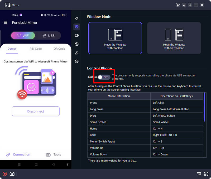Open the recording history clock icon

coord(77,44)
